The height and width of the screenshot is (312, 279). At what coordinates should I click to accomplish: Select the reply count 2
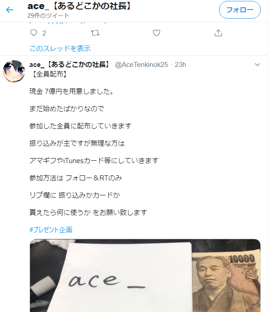[44, 33]
